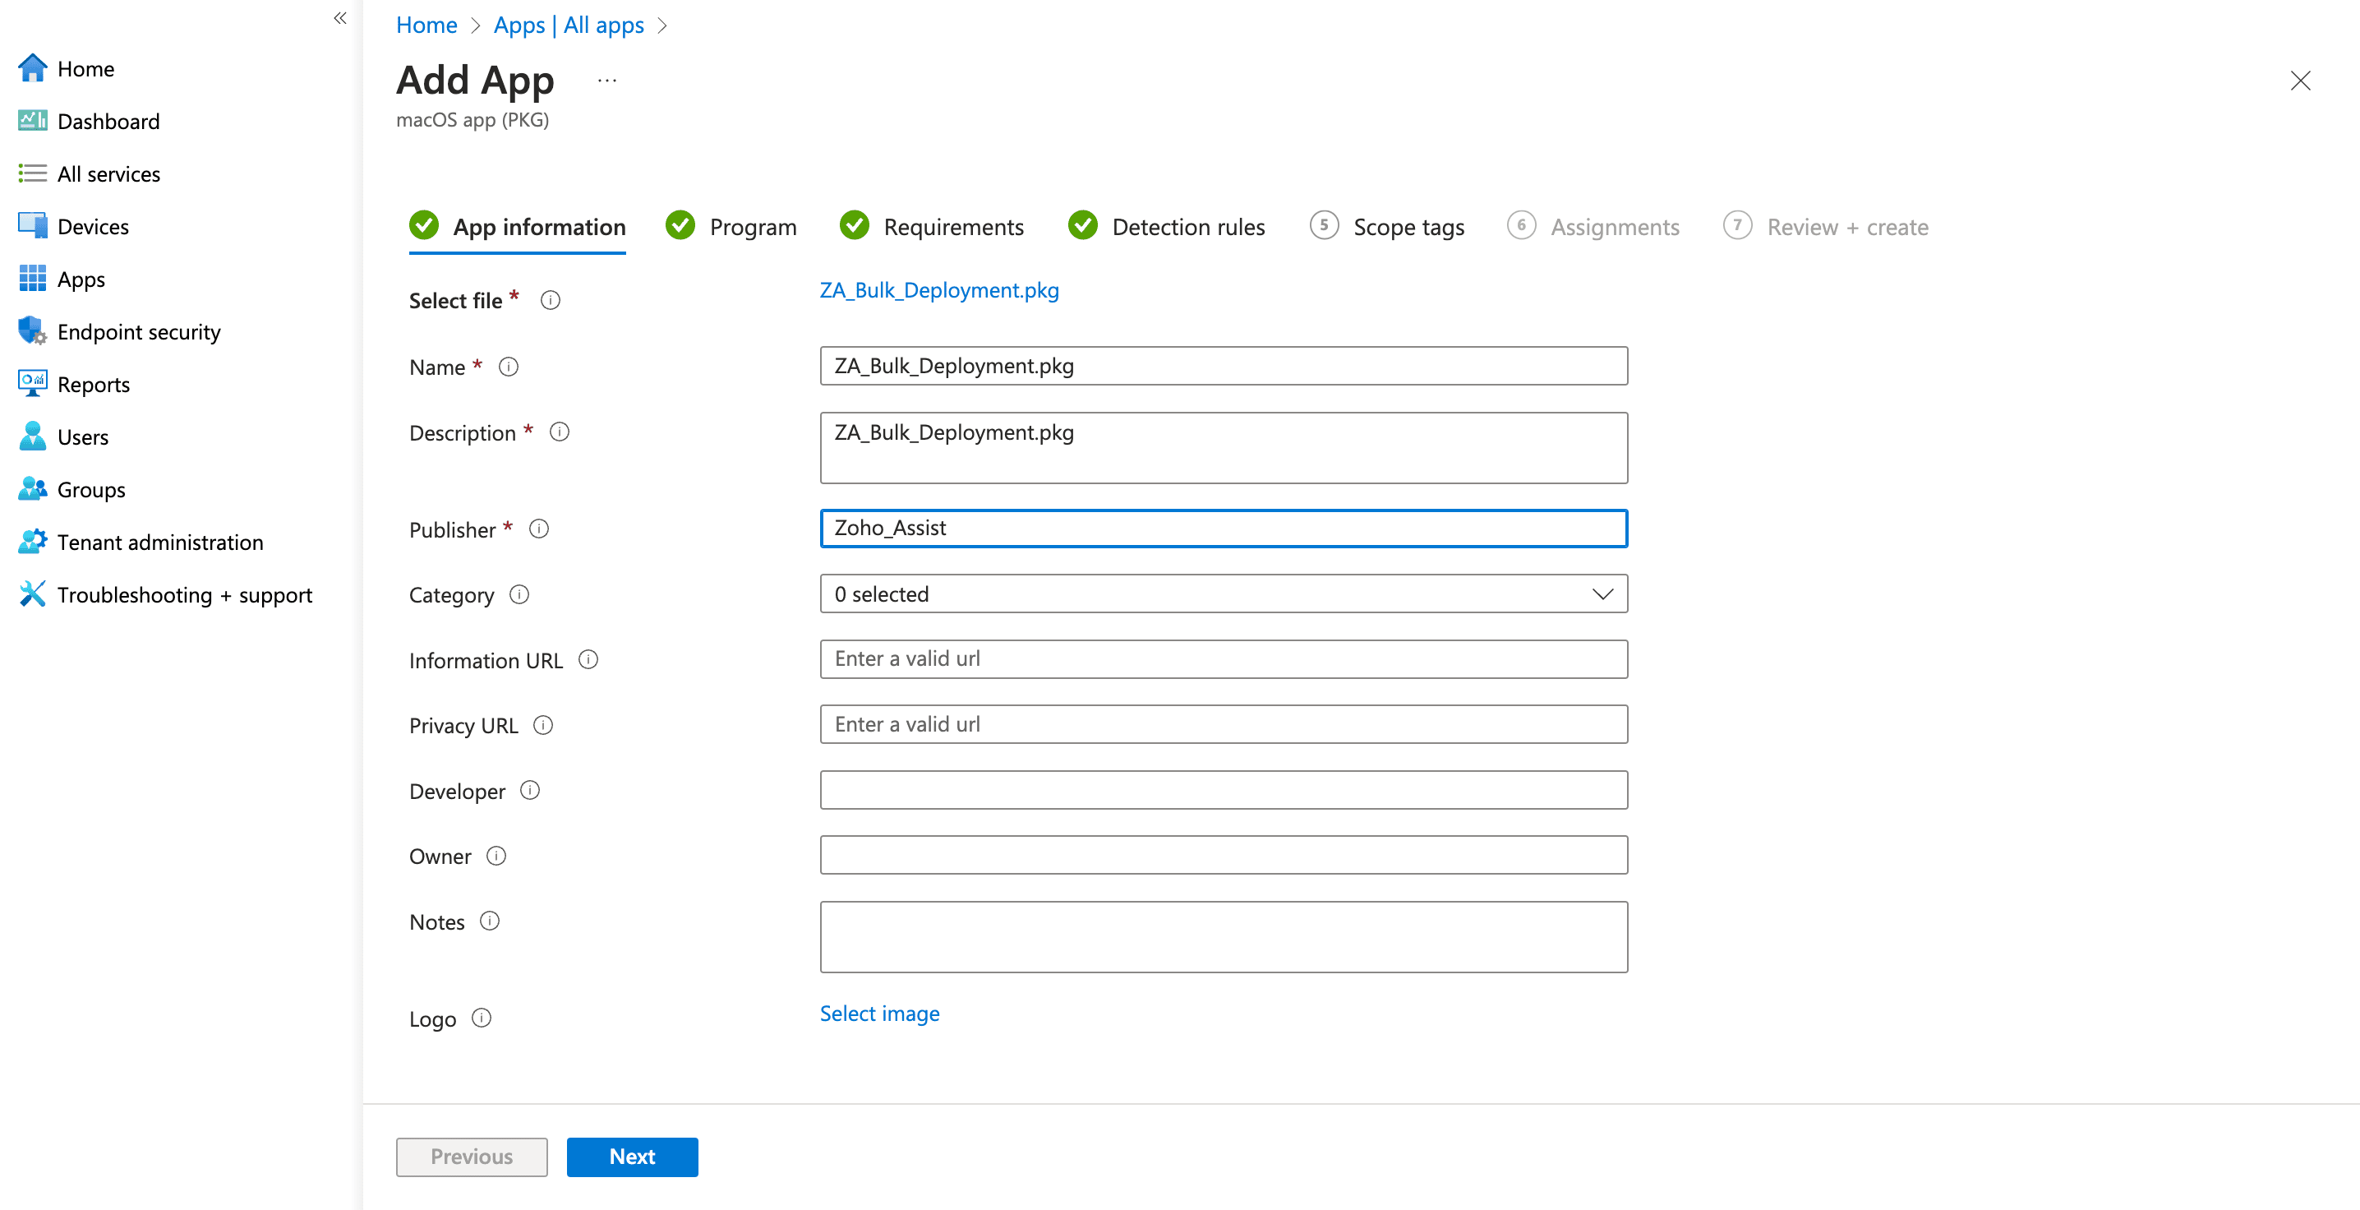View the Name field info tooltip
This screenshot has height=1210, width=2360.
(x=509, y=367)
